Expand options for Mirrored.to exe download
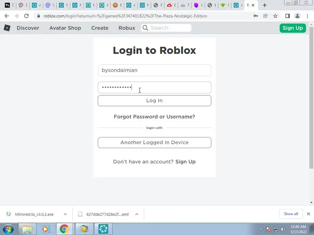This screenshot has width=314, height=235. click(65, 214)
